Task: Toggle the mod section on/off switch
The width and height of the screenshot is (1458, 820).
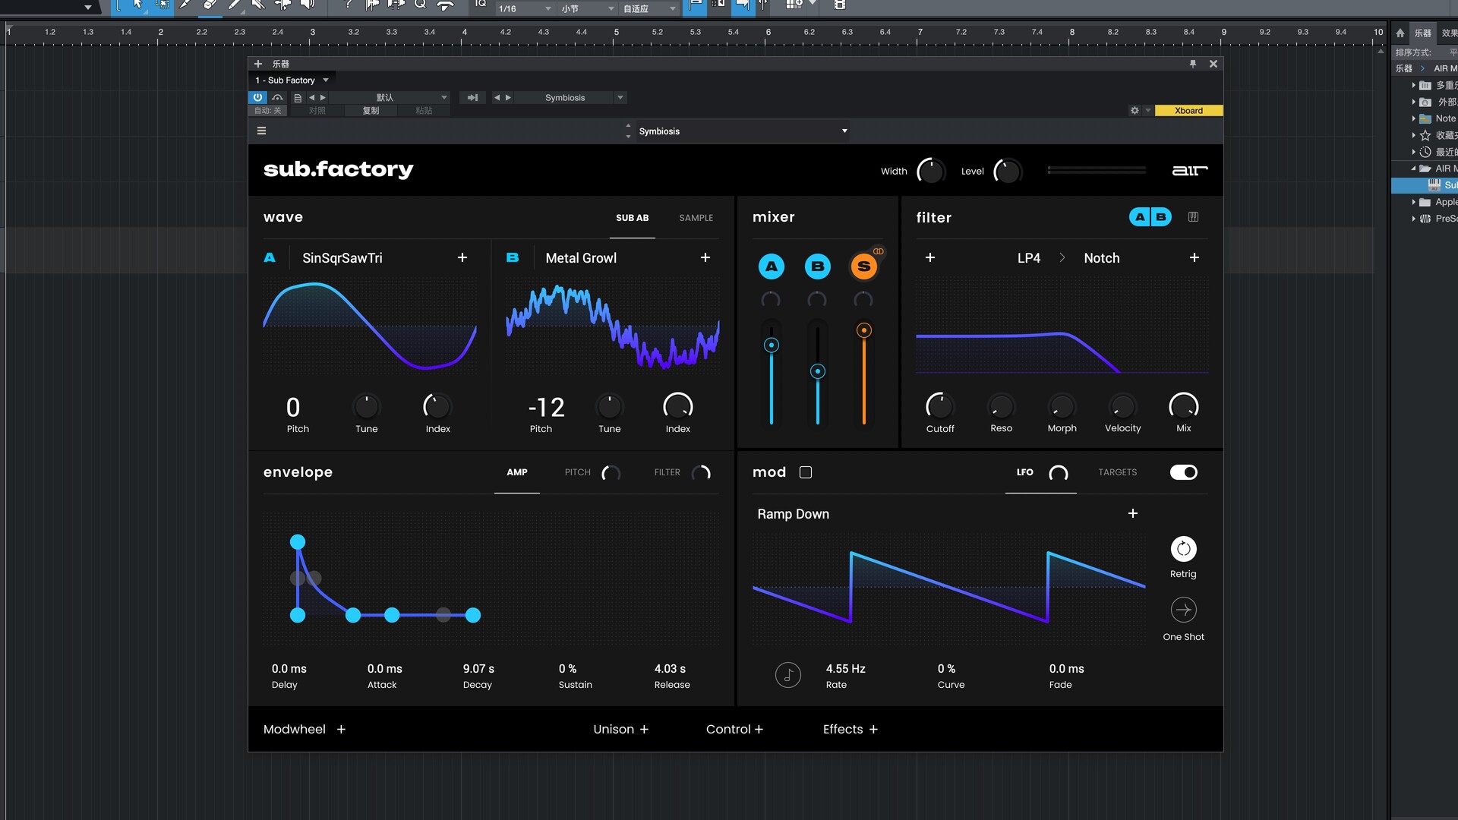Action: coord(1183,472)
